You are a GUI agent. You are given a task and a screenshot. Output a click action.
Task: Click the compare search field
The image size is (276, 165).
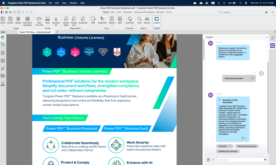[243, 12]
